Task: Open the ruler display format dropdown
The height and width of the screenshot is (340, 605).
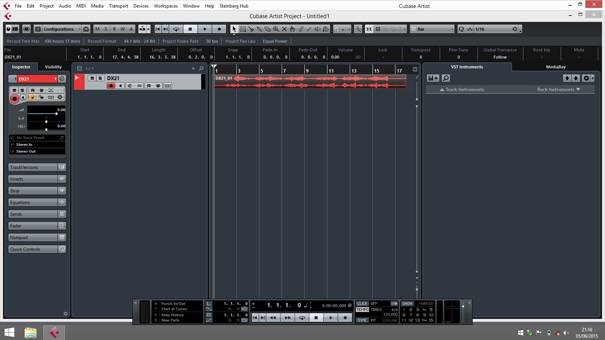Action: [415, 69]
